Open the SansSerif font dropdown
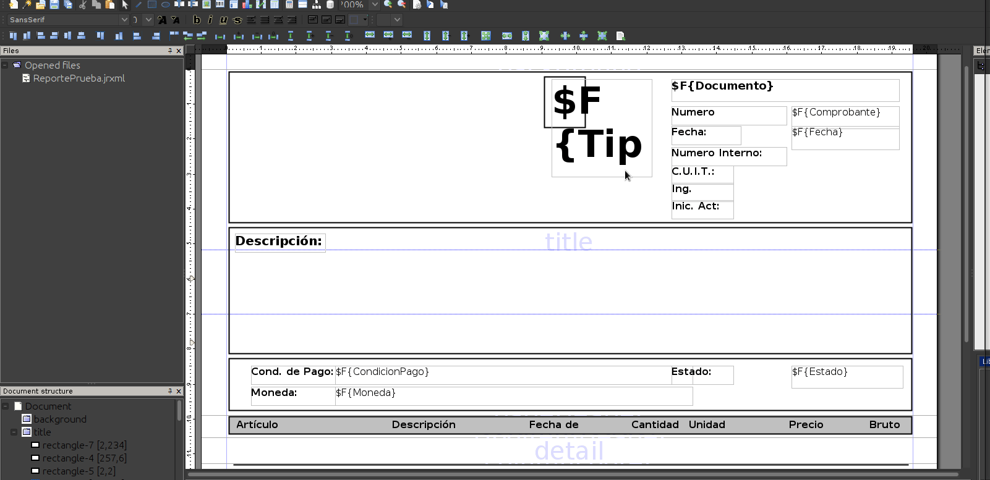 124,20
